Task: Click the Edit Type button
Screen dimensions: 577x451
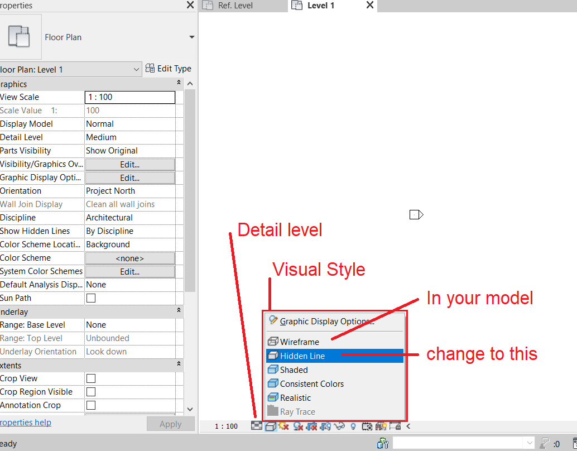Action: 169,68
